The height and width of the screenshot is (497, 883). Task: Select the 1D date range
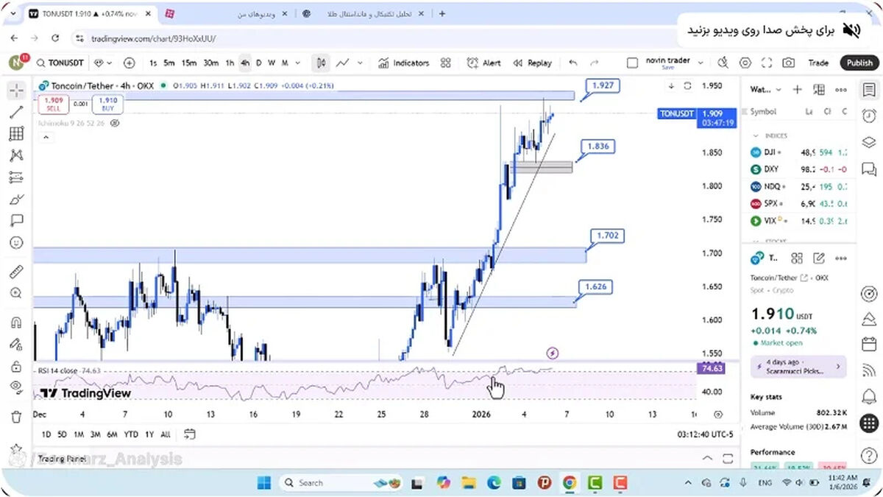[46, 434]
